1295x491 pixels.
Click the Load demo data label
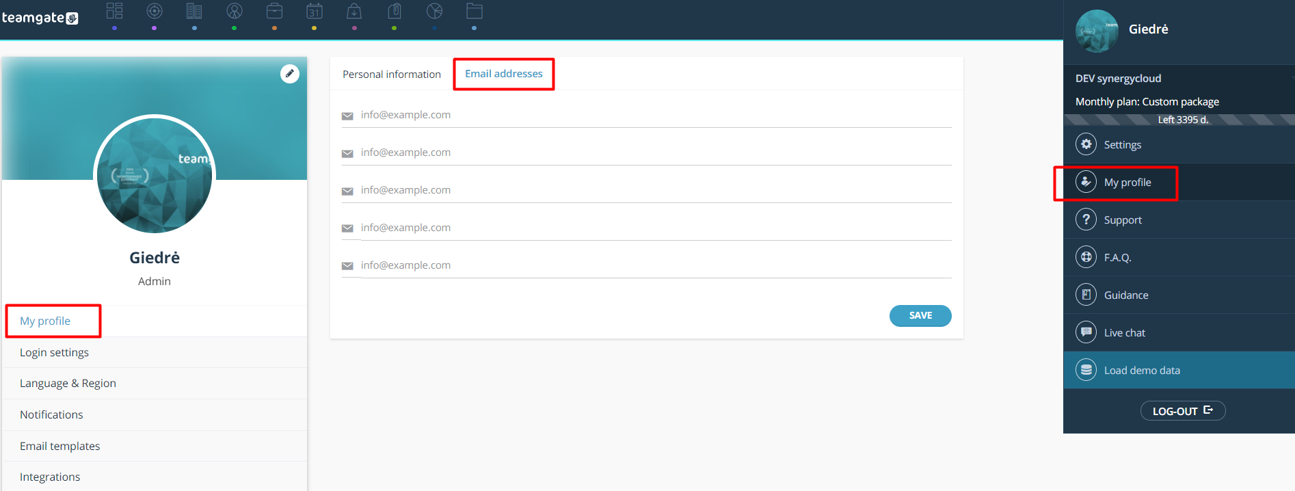click(1142, 371)
